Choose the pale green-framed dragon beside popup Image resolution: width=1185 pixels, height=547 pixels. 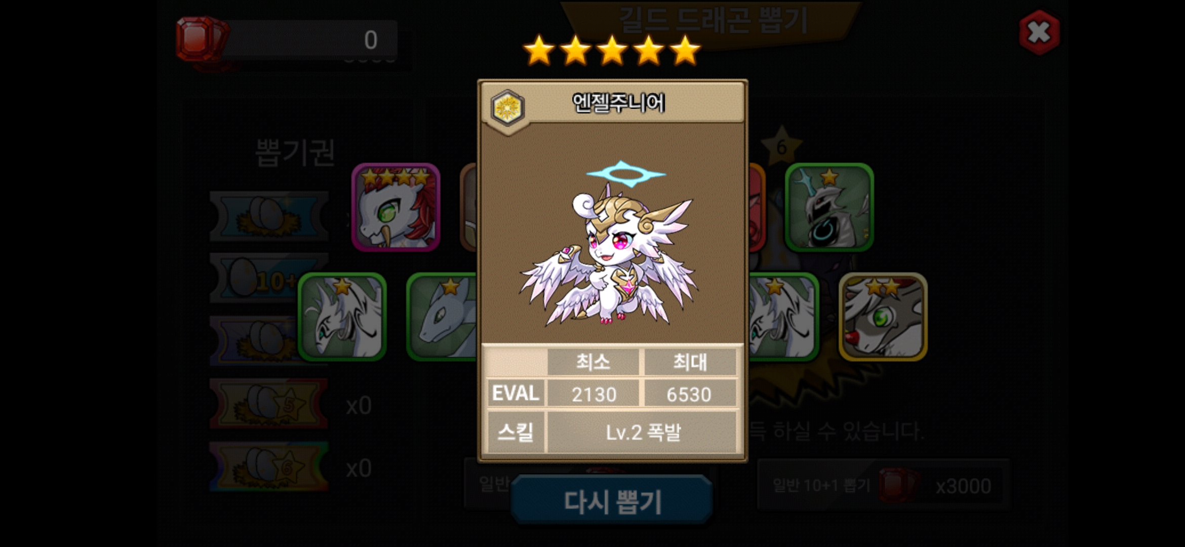click(x=442, y=317)
